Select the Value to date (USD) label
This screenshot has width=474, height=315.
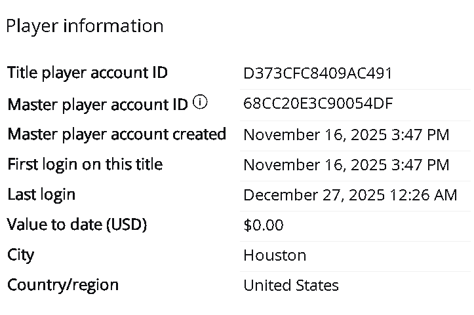77,225
